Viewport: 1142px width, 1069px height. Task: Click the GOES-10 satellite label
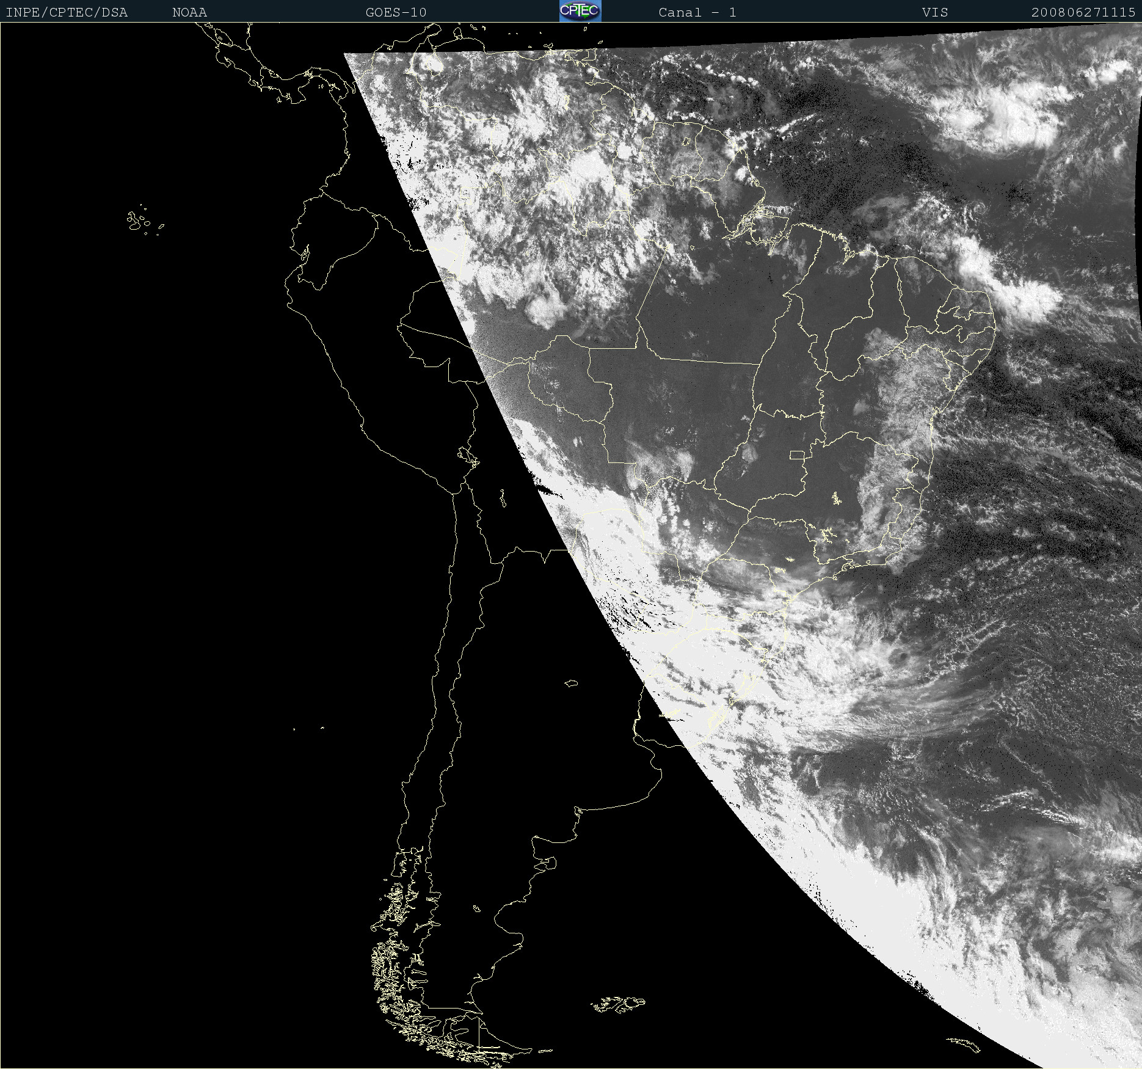point(396,12)
